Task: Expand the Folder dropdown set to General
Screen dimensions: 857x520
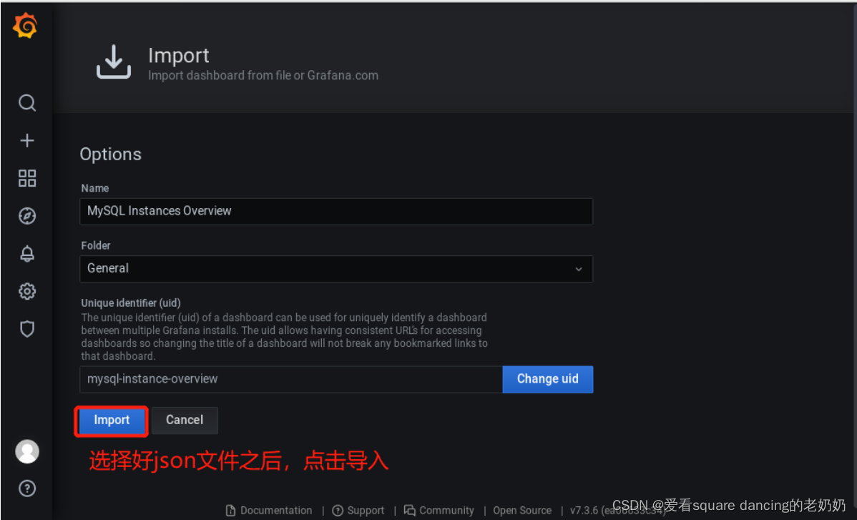Action: point(336,269)
